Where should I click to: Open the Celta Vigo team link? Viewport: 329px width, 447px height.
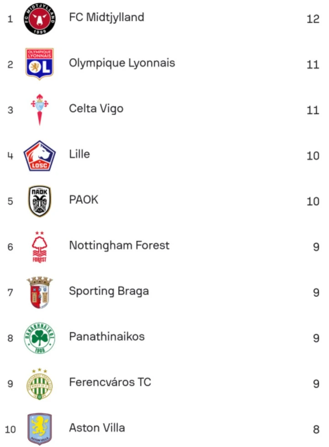point(96,109)
